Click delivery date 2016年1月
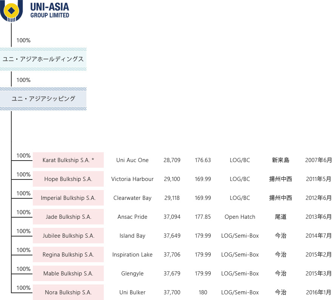This screenshot has width=332, height=300. tap(318, 292)
